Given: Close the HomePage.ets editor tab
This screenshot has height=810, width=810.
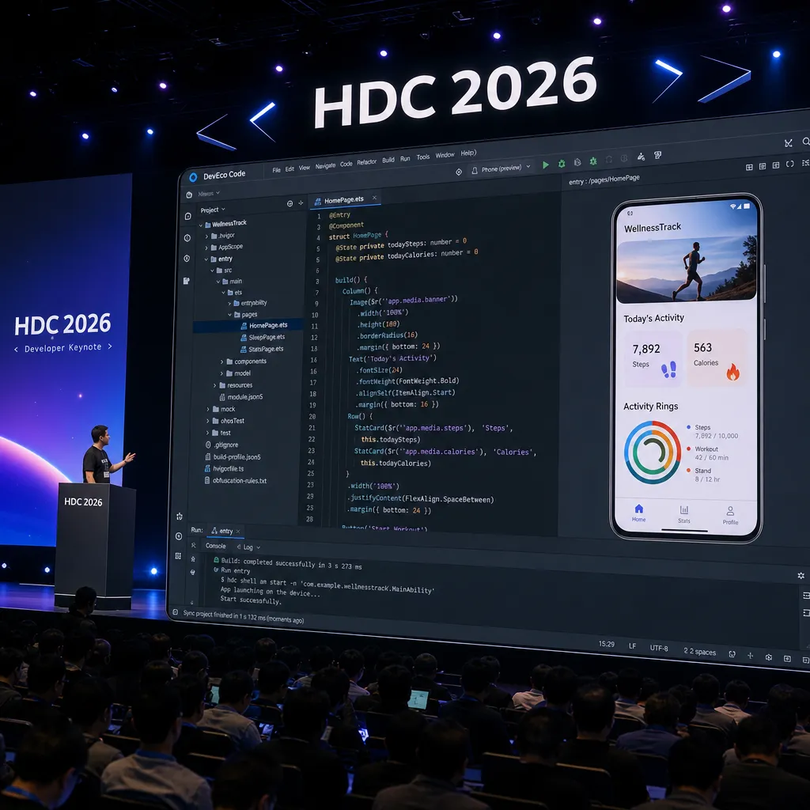Looking at the screenshot, I should click(374, 198).
